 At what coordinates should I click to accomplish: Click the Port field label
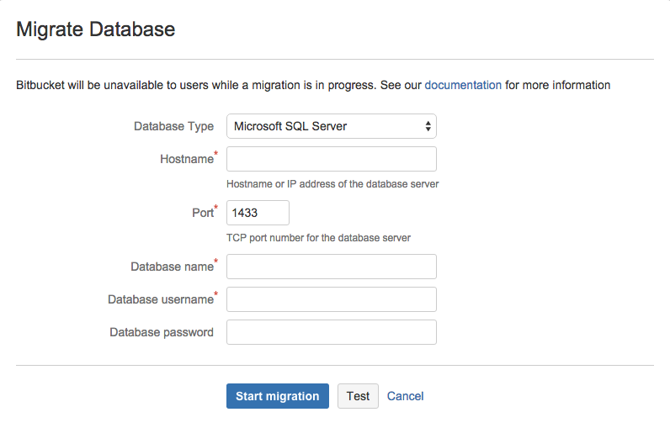[202, 213]
